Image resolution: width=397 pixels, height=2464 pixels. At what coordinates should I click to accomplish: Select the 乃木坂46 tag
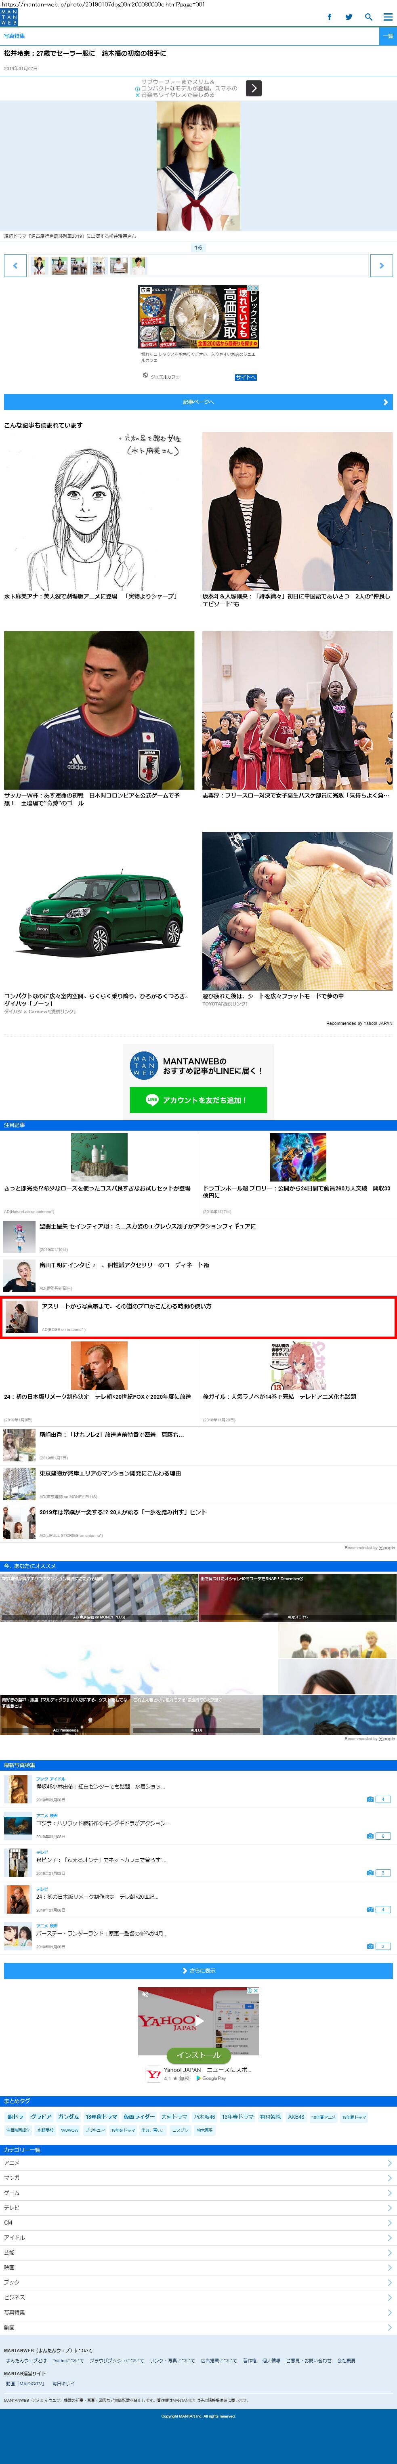[205, 2117]
